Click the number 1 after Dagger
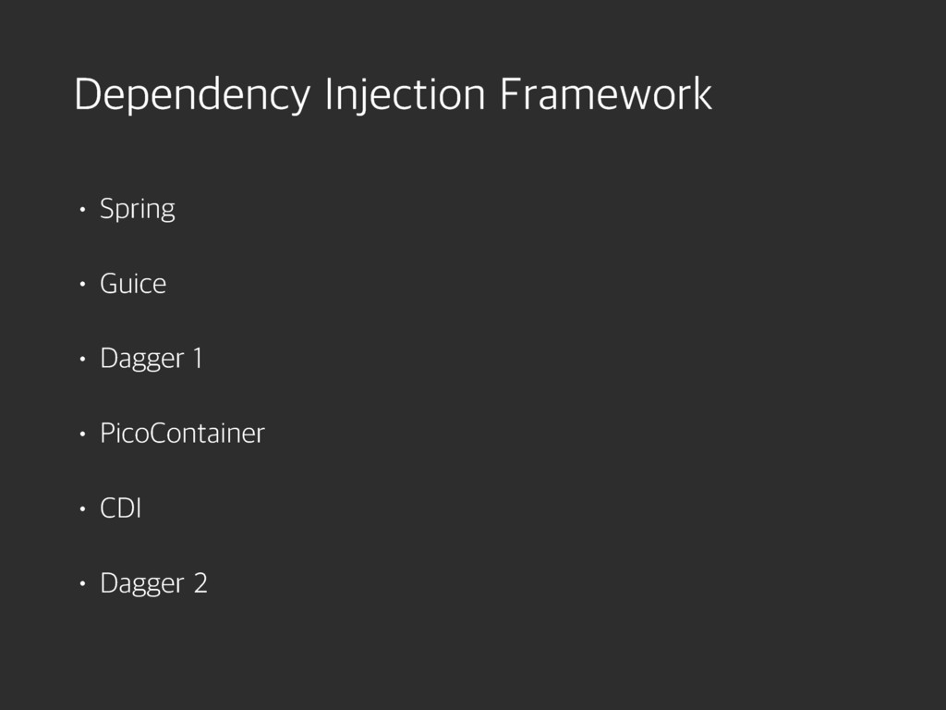Screen dimensions: 946x710 click(x=196, y=358)
